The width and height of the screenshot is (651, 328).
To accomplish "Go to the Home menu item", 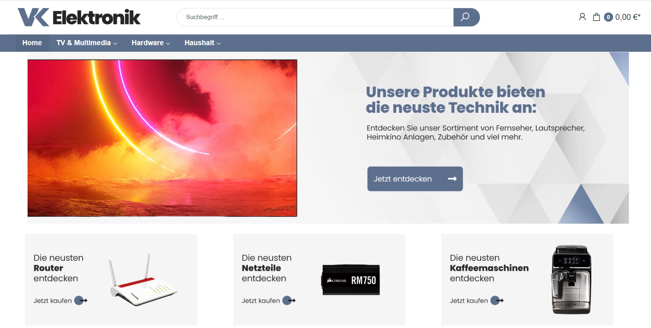I will pos(32,43).
